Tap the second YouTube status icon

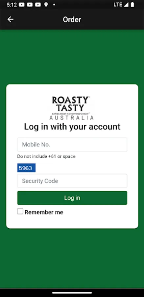point(30,5)
